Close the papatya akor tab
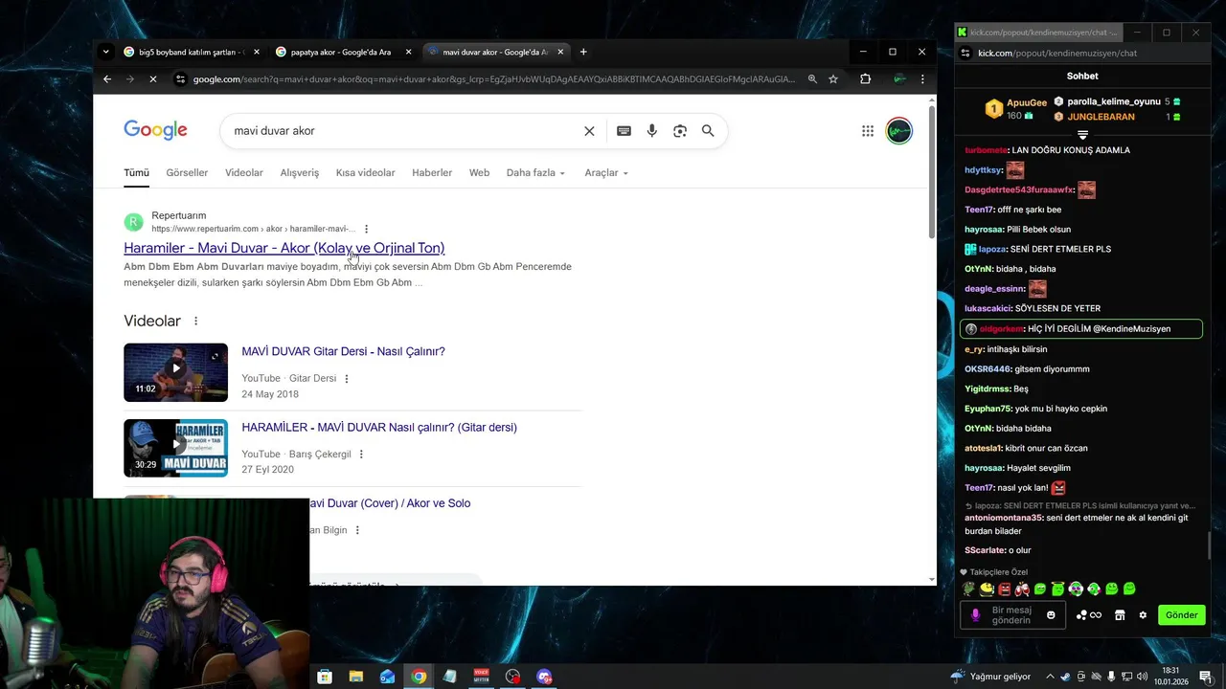This screenshot has height=689, width=1226. tap(409, 52)
